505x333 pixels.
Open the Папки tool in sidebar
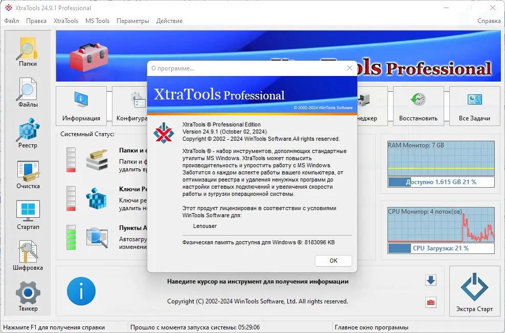pos(28,52)
